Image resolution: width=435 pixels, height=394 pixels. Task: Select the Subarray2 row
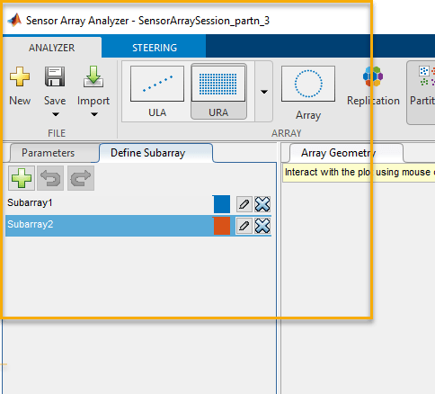point(138,226)
